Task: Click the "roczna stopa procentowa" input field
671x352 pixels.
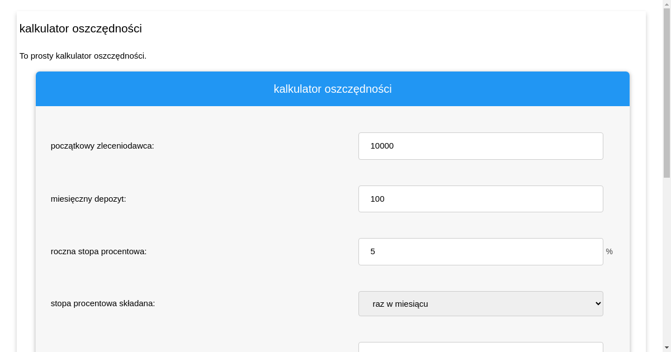Action: tap(481, 251)
